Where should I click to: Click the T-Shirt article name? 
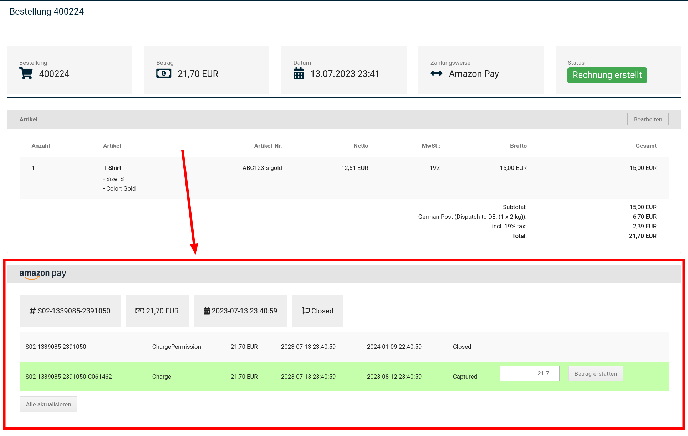click(112, 168)
